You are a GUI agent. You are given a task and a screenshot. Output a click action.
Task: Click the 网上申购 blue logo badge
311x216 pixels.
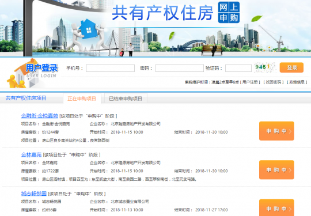(x=229, y=12)
